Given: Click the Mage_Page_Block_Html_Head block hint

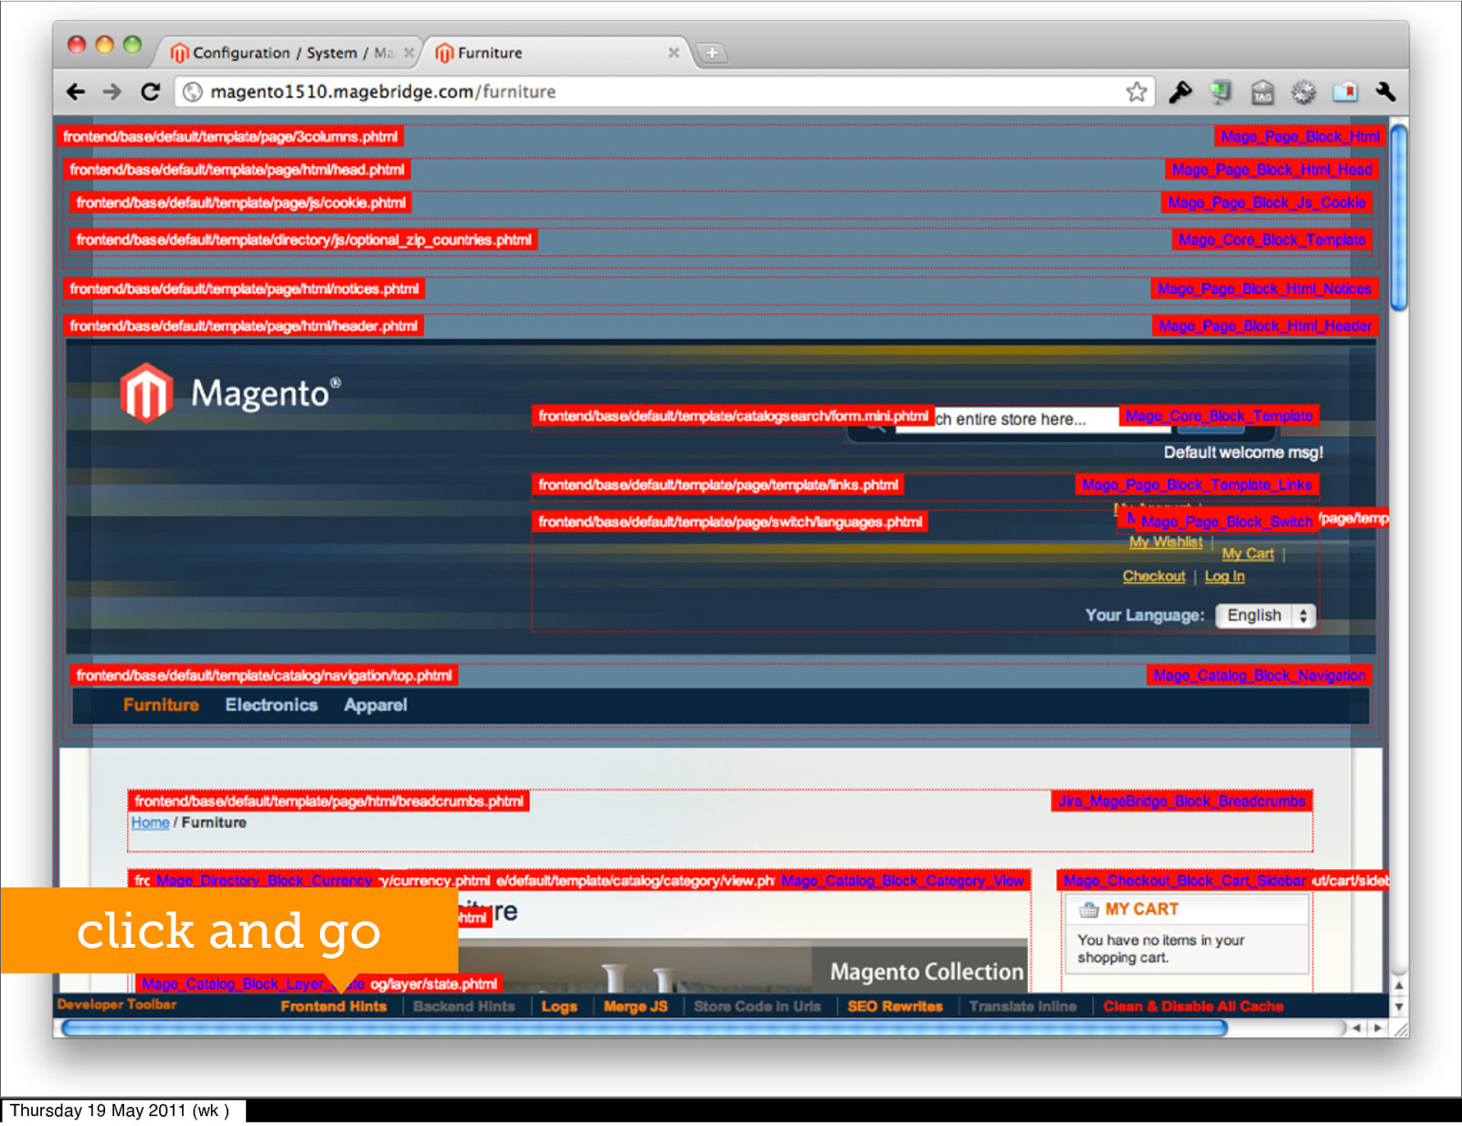Looking at the screenshot, I should point(1272,170).
